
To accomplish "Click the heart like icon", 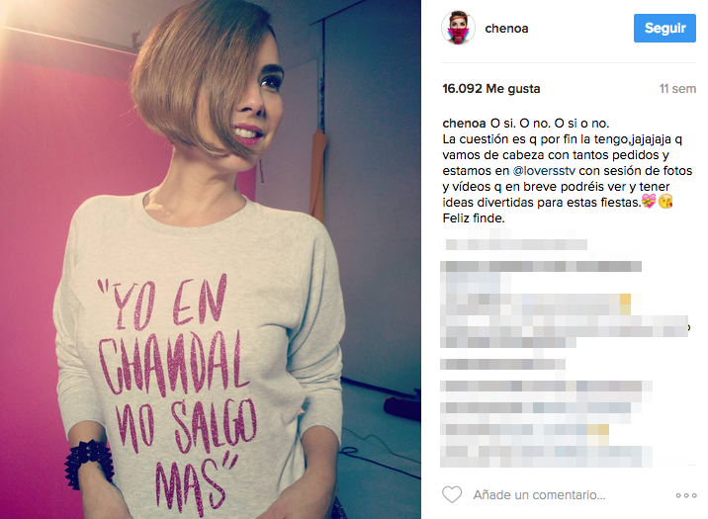I will coord(452,495).
